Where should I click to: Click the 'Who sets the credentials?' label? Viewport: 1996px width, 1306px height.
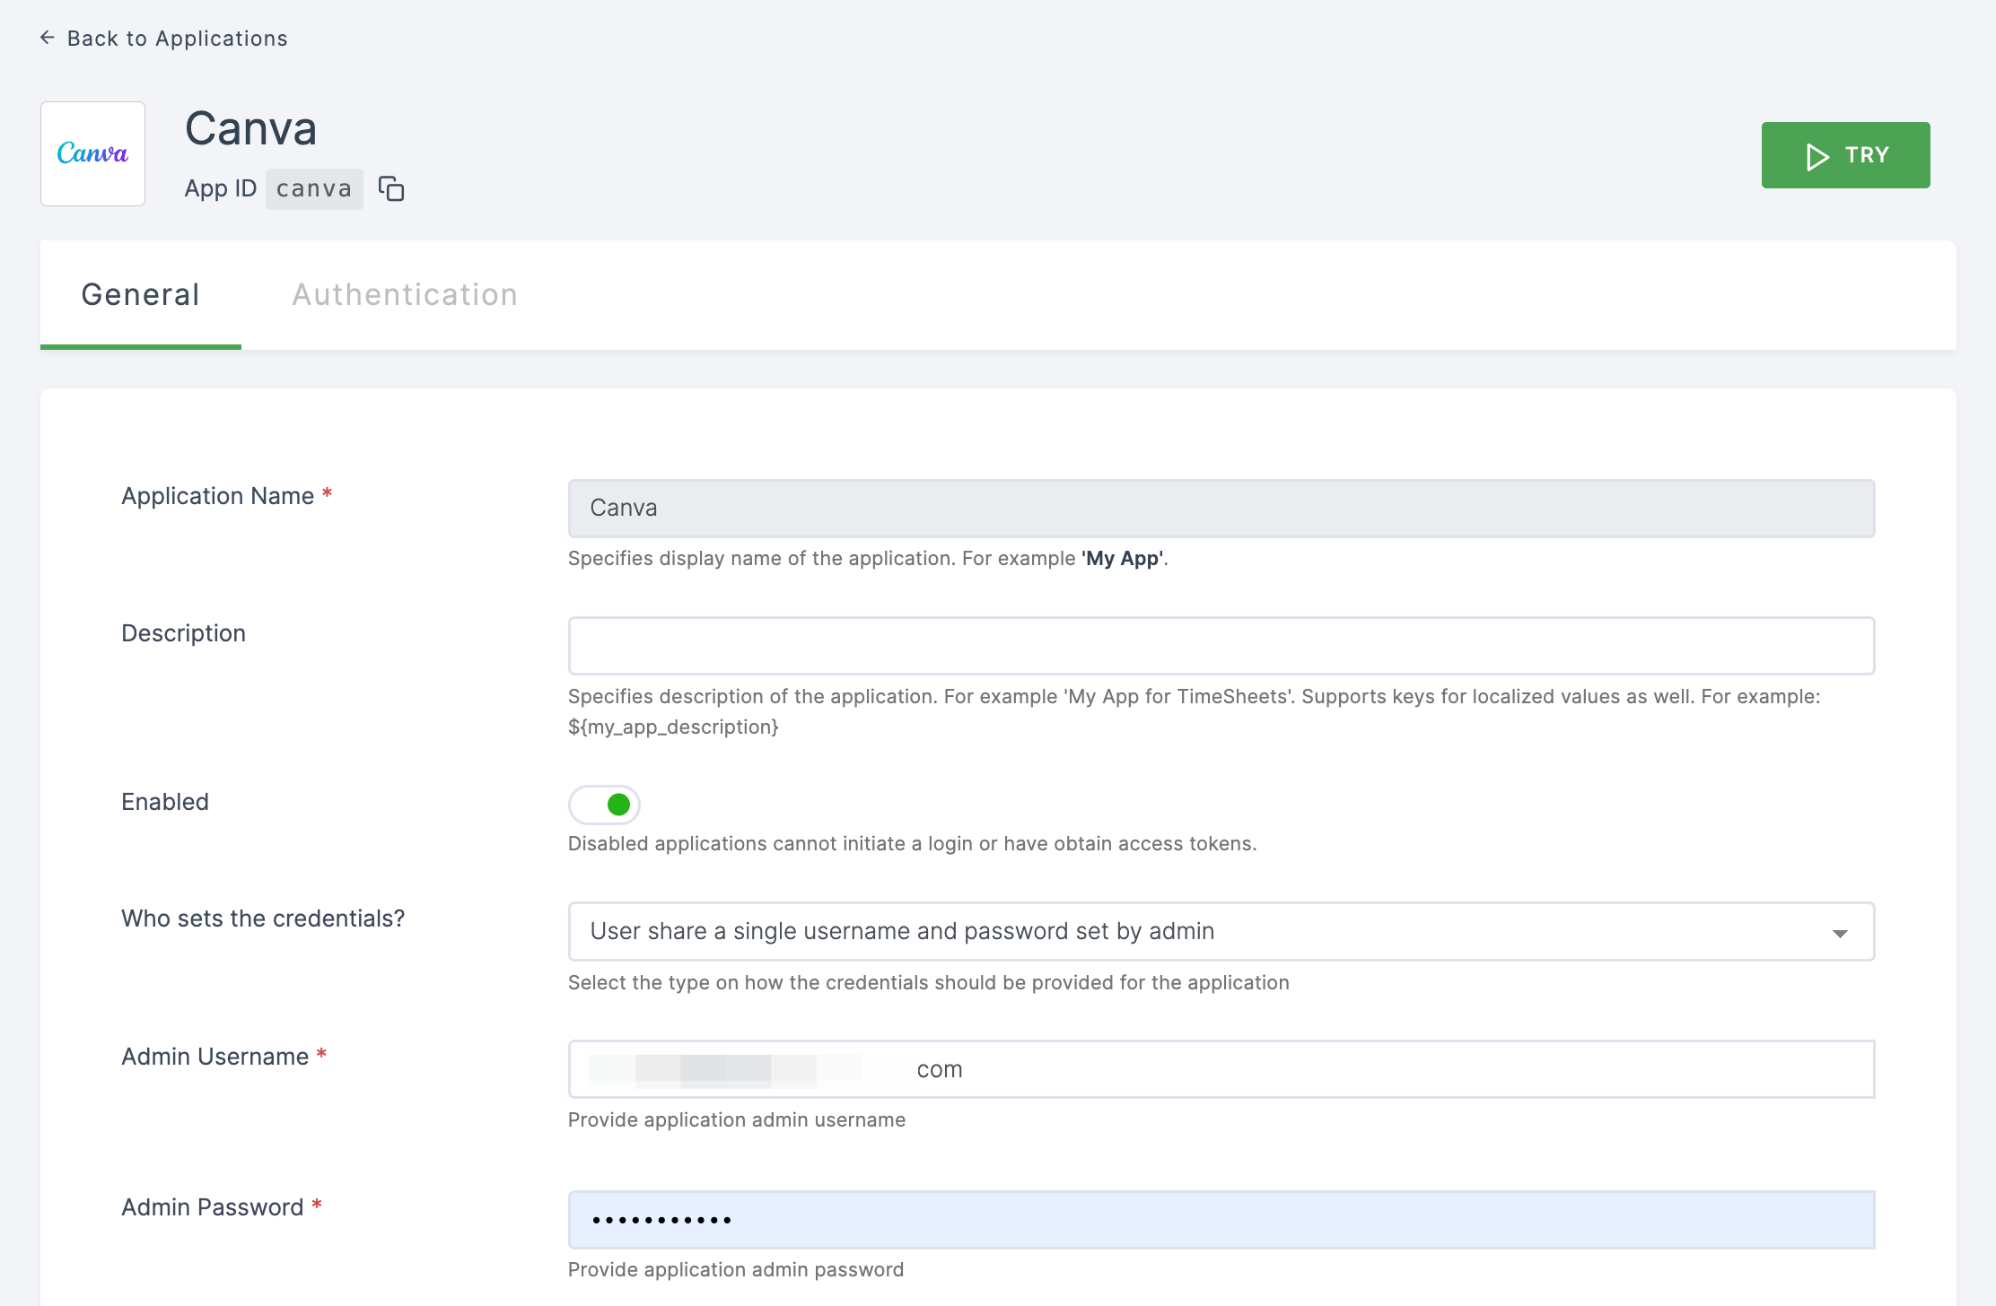click(x=263, y=919)
